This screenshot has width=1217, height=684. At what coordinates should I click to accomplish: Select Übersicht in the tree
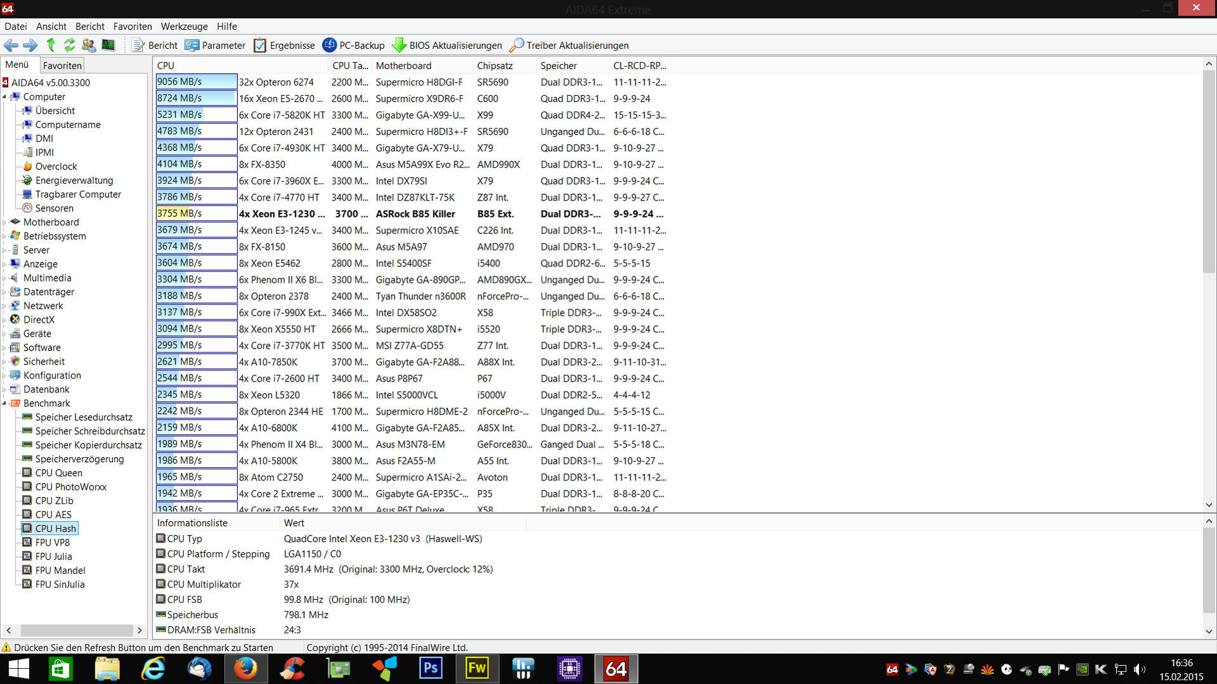tap(55, 110)
